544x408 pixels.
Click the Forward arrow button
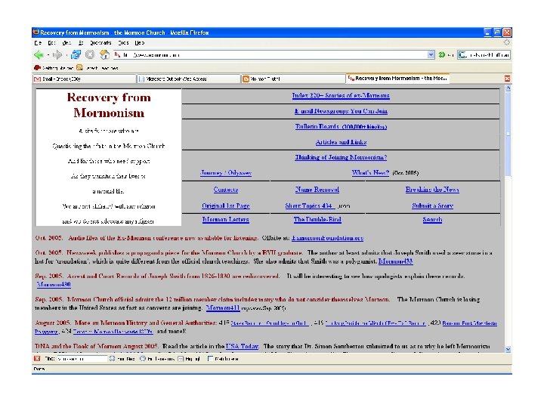(x=57, y=55)
